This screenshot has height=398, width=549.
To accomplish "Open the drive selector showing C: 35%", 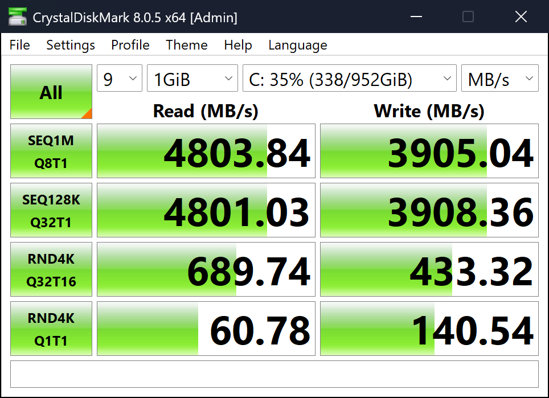I will [x=350, y=78].
